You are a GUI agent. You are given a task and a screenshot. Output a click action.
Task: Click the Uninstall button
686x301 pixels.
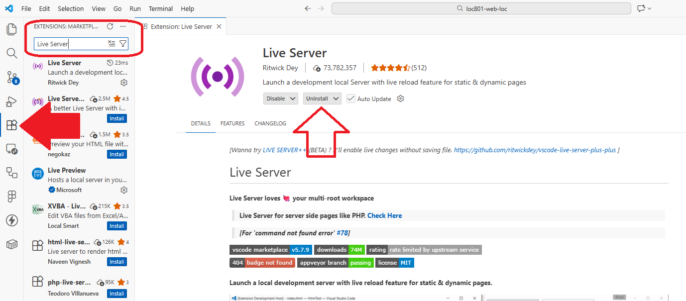pyautogui.click(x=317, y=99)
